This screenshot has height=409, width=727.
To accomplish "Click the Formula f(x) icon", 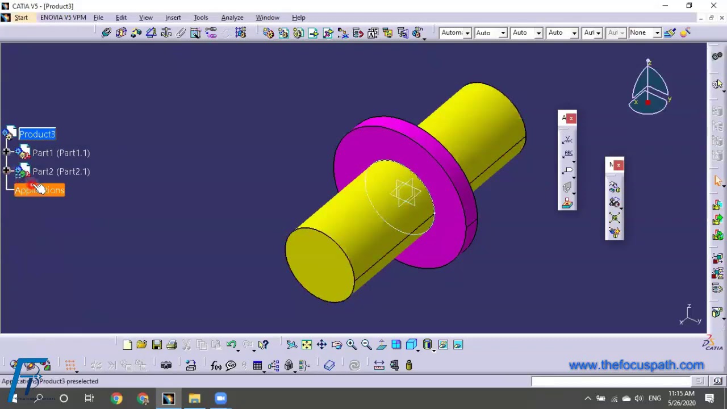I will coord(216,365).
